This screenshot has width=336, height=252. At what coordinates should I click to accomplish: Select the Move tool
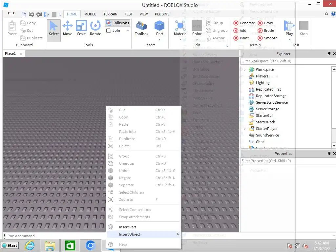point(68,29)
